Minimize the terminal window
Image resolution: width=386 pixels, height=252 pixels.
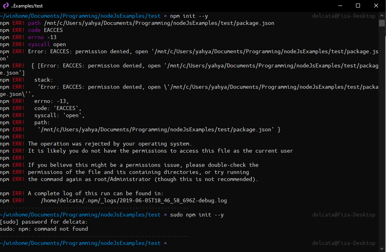click(x=340, y=6)
